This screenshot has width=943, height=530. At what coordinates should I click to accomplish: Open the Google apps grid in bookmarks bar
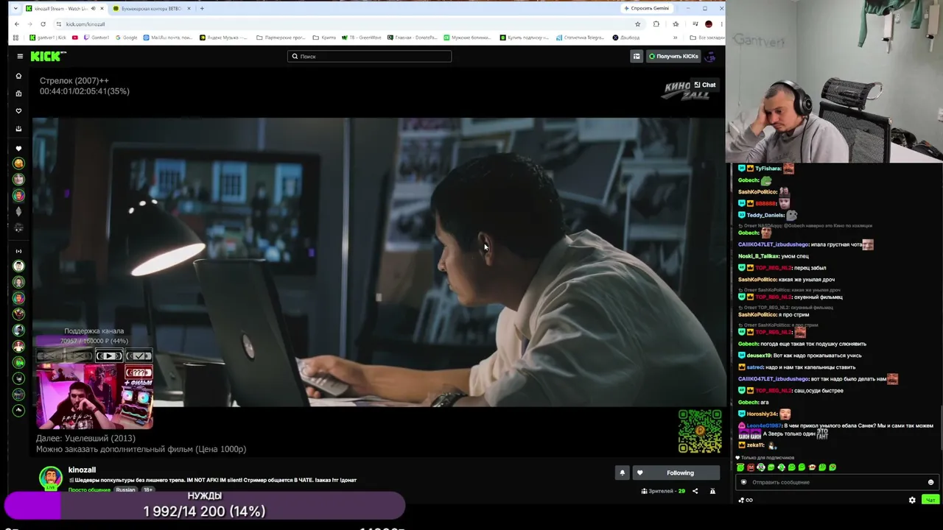[15, 38]
